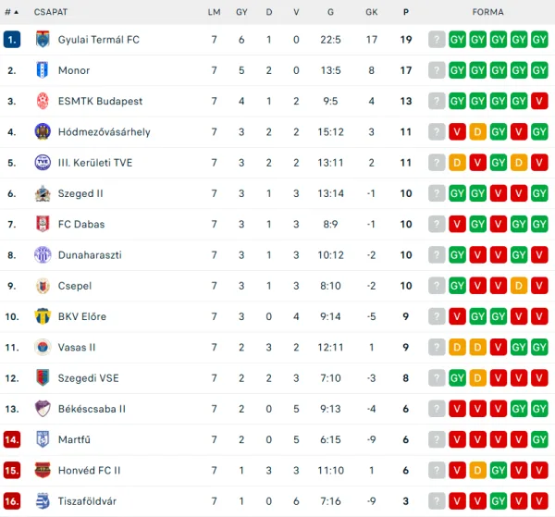Click the Monor team crest icon
Viewport: 555px width, 517px height.
(43, 70)
